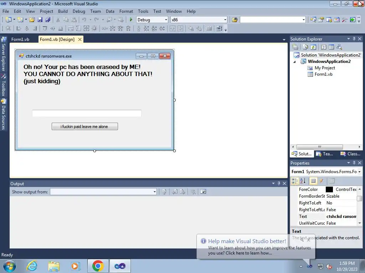Click the Properties grid vertical scrollbar thumb
This screenshot has height=273, width=365.
[x=360, y=198]
